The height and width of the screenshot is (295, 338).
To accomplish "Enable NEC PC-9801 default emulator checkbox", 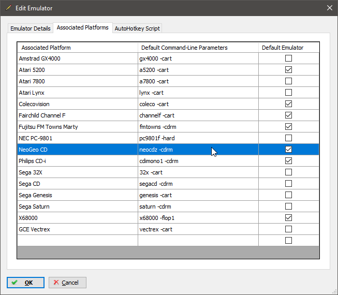I will [288, 138].
